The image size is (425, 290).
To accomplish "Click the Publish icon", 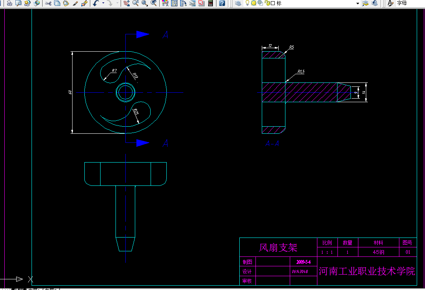I will [x=27, y=3].
